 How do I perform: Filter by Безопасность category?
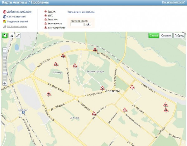tap(55, 24)
